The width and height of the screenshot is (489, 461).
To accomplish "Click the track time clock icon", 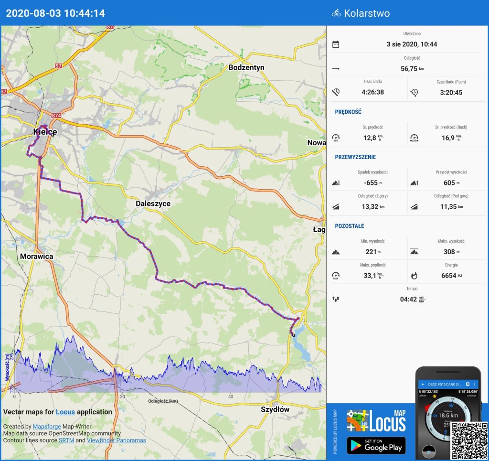I will tap(336, 92).
